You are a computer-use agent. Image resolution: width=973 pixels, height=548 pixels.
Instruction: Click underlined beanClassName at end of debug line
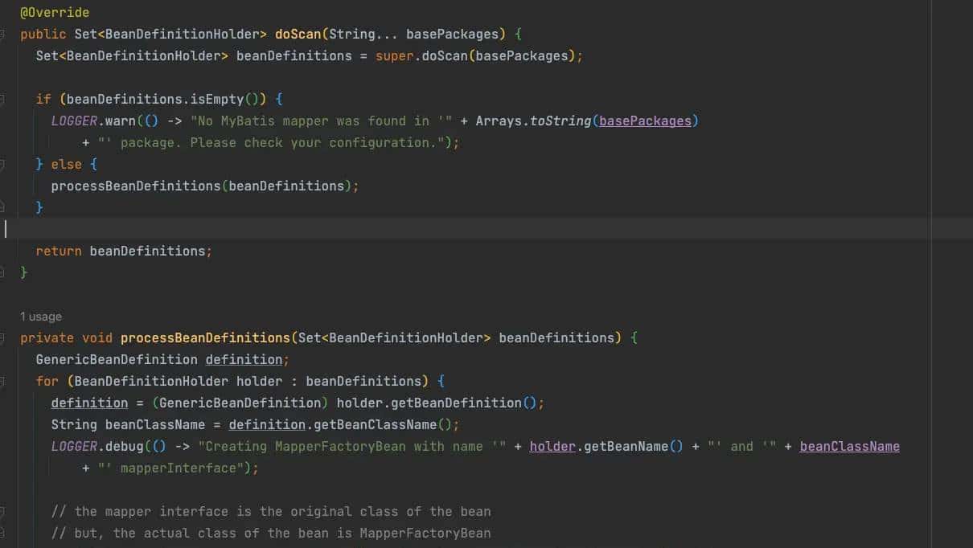(849, 446)
